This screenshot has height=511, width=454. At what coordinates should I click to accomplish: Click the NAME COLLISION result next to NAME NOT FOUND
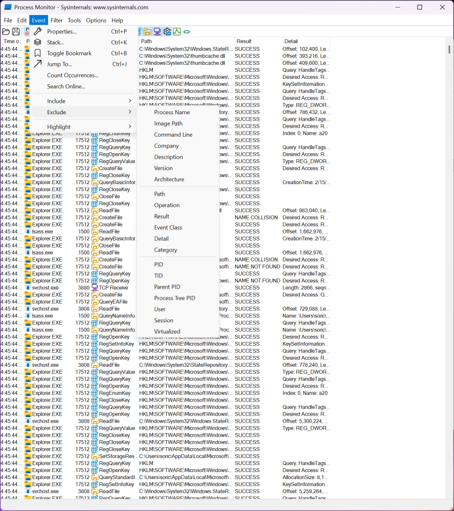point(257,259)
